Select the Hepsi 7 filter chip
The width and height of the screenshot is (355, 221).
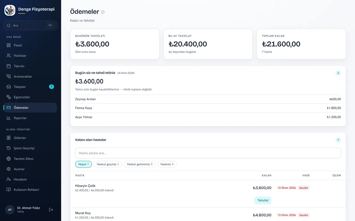84,164
